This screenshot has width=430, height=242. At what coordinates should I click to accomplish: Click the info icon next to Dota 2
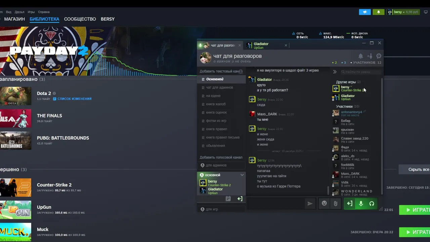(x=54, y=93)
